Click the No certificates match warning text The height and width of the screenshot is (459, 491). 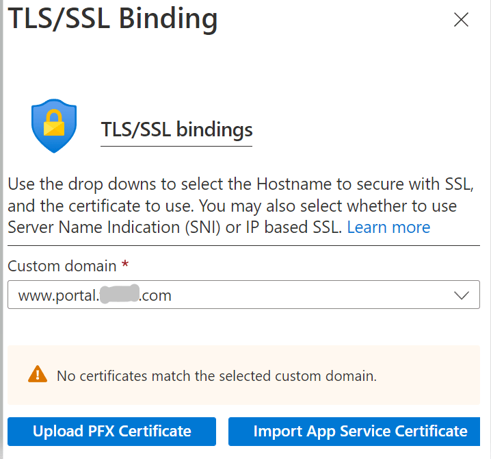[x=217, y=375]
